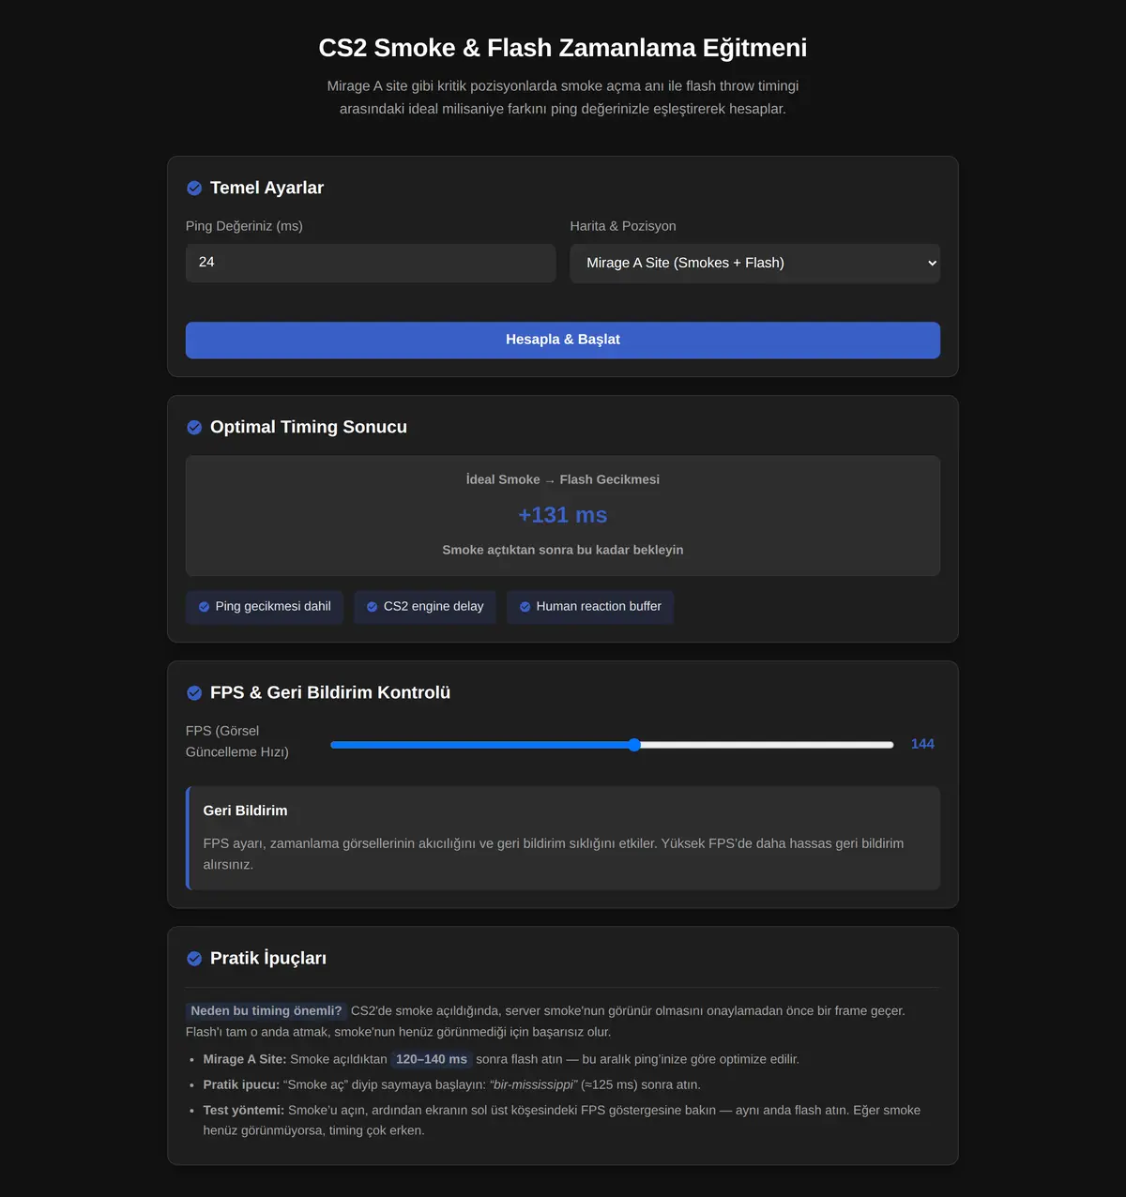This screenshot has height=1197, width=1126.
Task: Click the bir-mississippi italic phrase
Action: 534,1084
